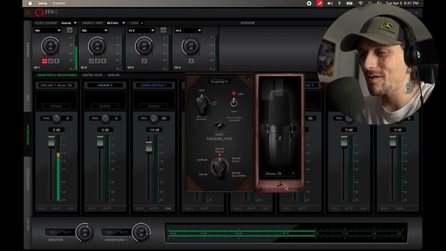Click the antelope logo on the mic case base
The image size is (446, 251).
pyautogui.click(x=279, y=185)
